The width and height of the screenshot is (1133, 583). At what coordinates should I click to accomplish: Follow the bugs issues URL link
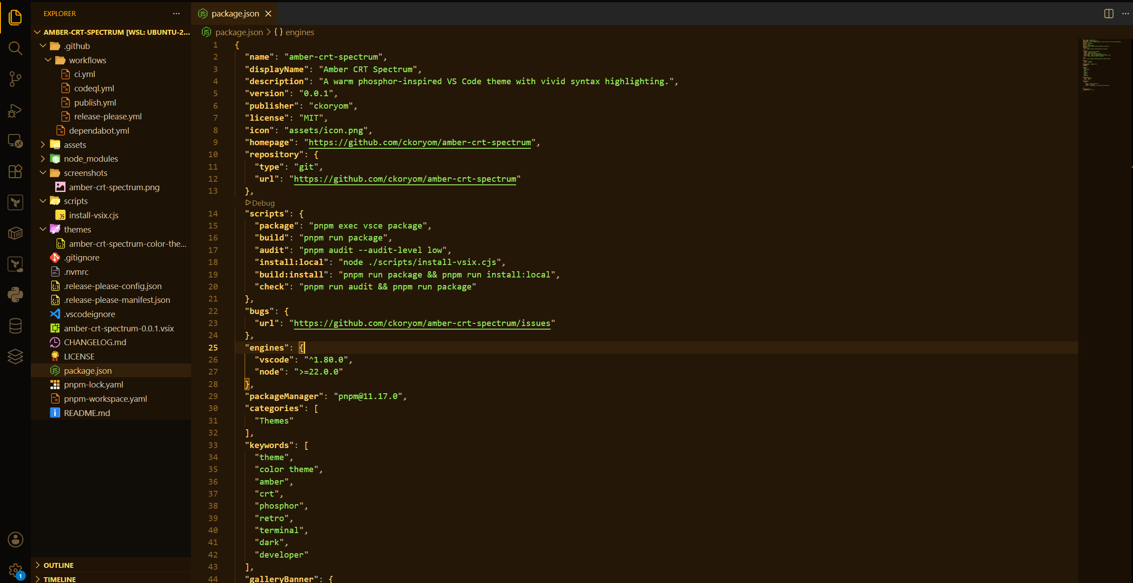[422, 323]
